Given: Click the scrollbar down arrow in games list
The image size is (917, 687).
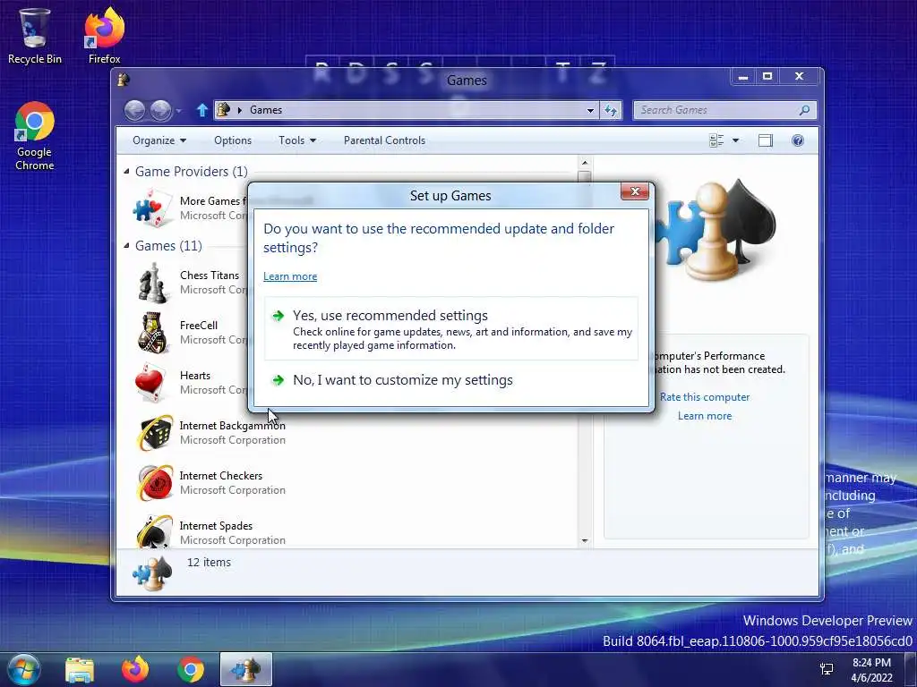Looking at the screenshot, I should [584, 541].
